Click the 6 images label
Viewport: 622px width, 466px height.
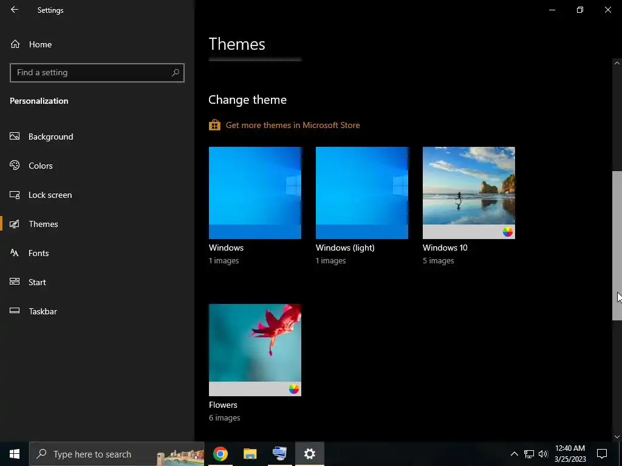click(225, 417)
